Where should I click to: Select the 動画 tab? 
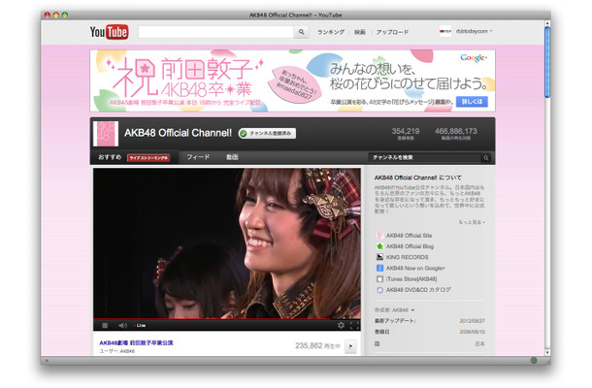[232, 157]
